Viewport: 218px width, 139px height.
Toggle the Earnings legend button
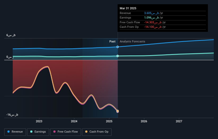coord(38,132)
